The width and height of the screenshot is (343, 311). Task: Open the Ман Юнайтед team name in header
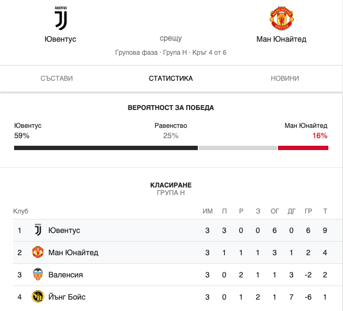tap(281, 39)
